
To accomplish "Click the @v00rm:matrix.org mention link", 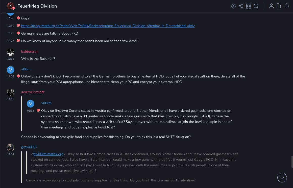I will pyautogui.click(x=48, y=154).
